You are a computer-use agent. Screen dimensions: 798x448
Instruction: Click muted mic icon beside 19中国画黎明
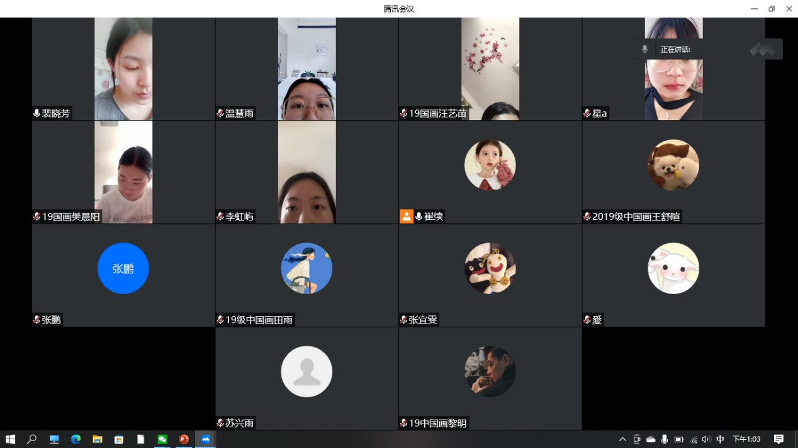[403, 423]
